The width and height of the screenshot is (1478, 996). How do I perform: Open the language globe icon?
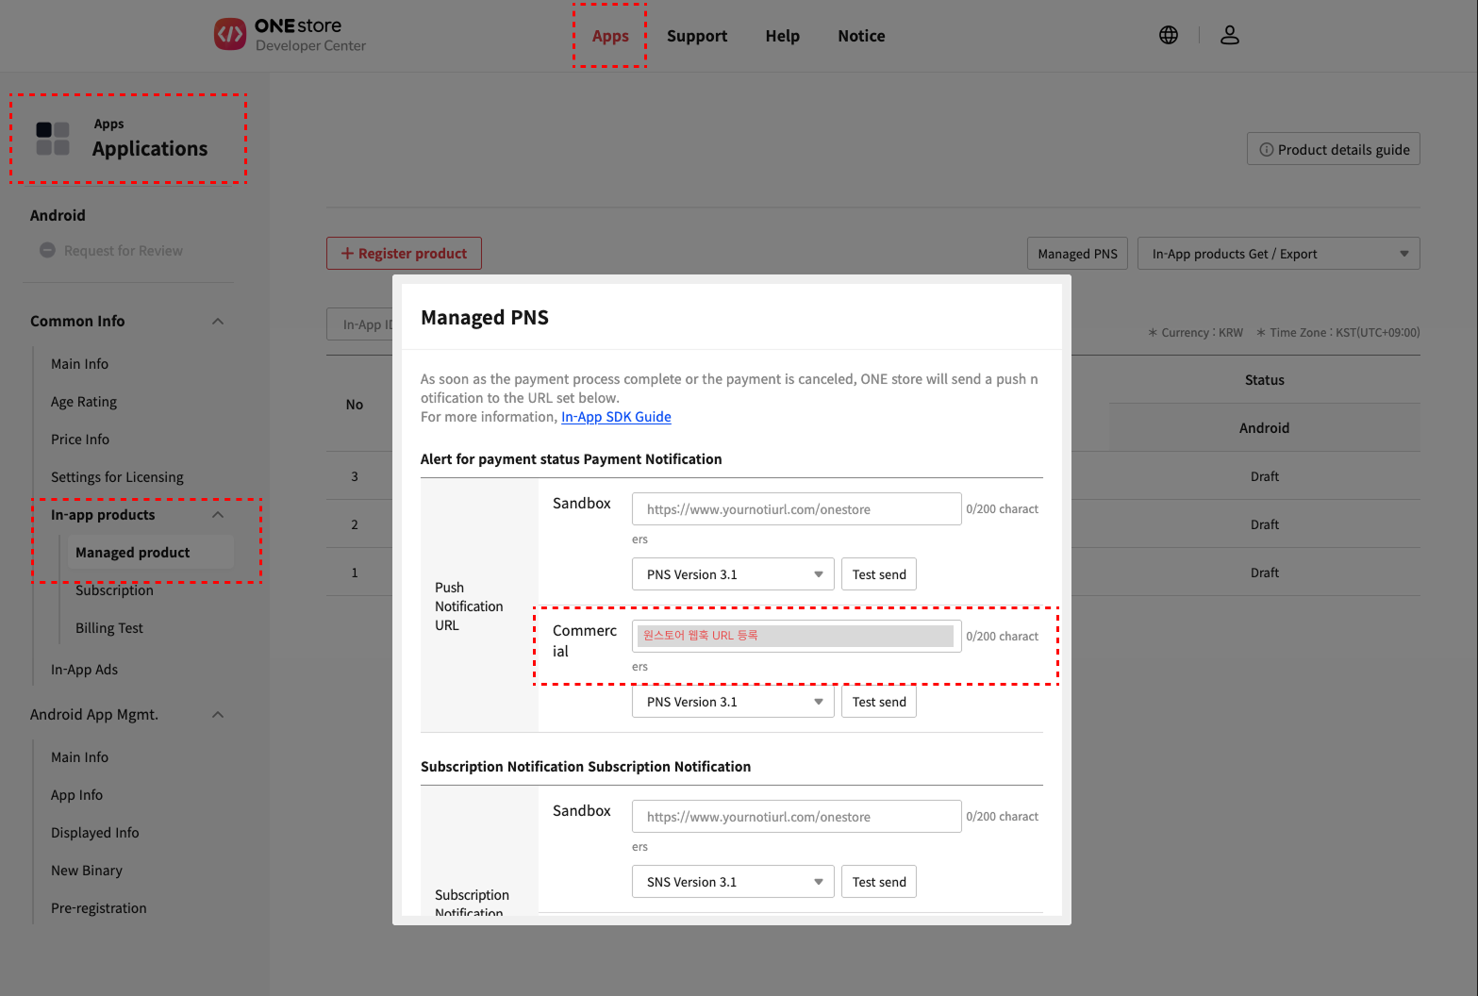tap(1168, 35)
